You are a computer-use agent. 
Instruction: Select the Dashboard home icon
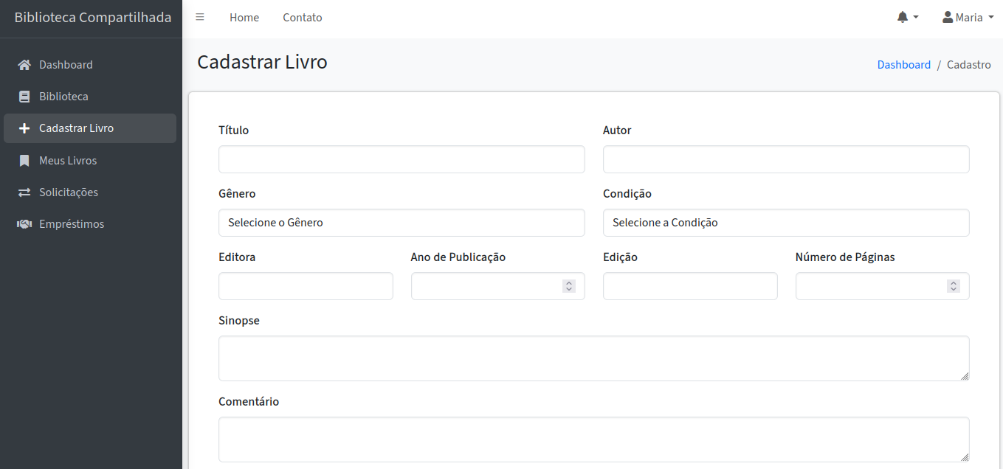[x=24, y=64]
